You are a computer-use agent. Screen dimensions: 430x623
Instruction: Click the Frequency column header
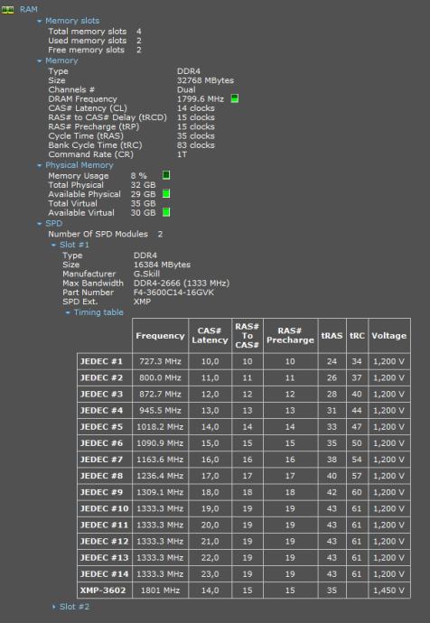[160, 336]
